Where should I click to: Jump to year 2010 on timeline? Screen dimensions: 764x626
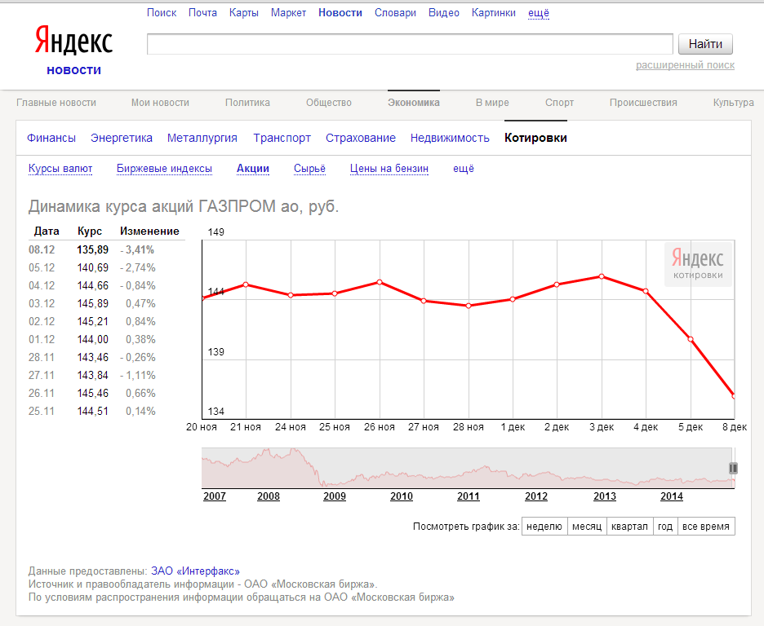402,496
